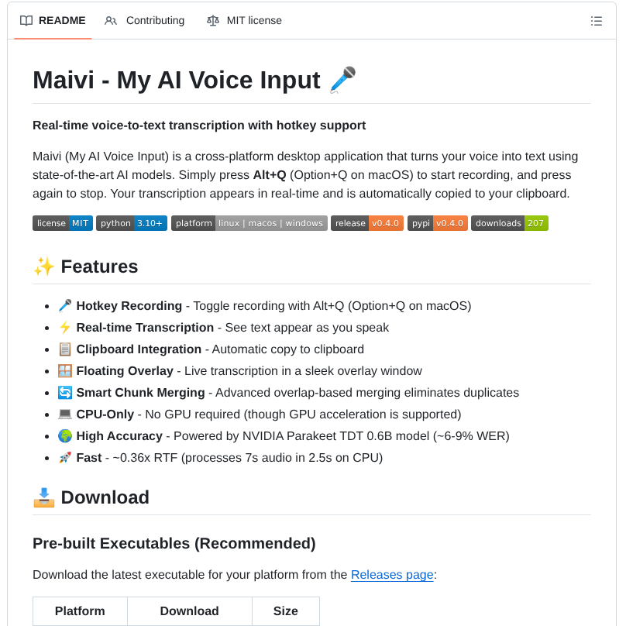Click the people icon beside Contributing
The width and height of the screenshot is (626, 626).
[110, 21]
